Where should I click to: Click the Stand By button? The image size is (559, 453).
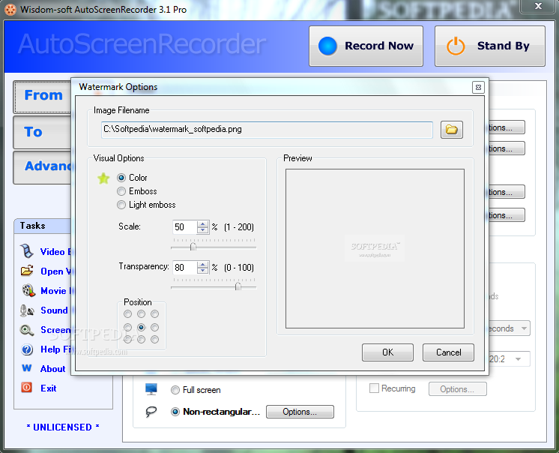pyautogui.click(x=490, y=46)
